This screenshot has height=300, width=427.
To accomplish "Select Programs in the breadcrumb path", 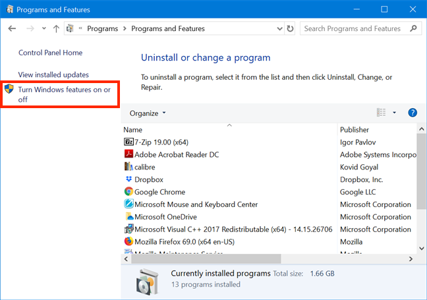I will [102, 28].
